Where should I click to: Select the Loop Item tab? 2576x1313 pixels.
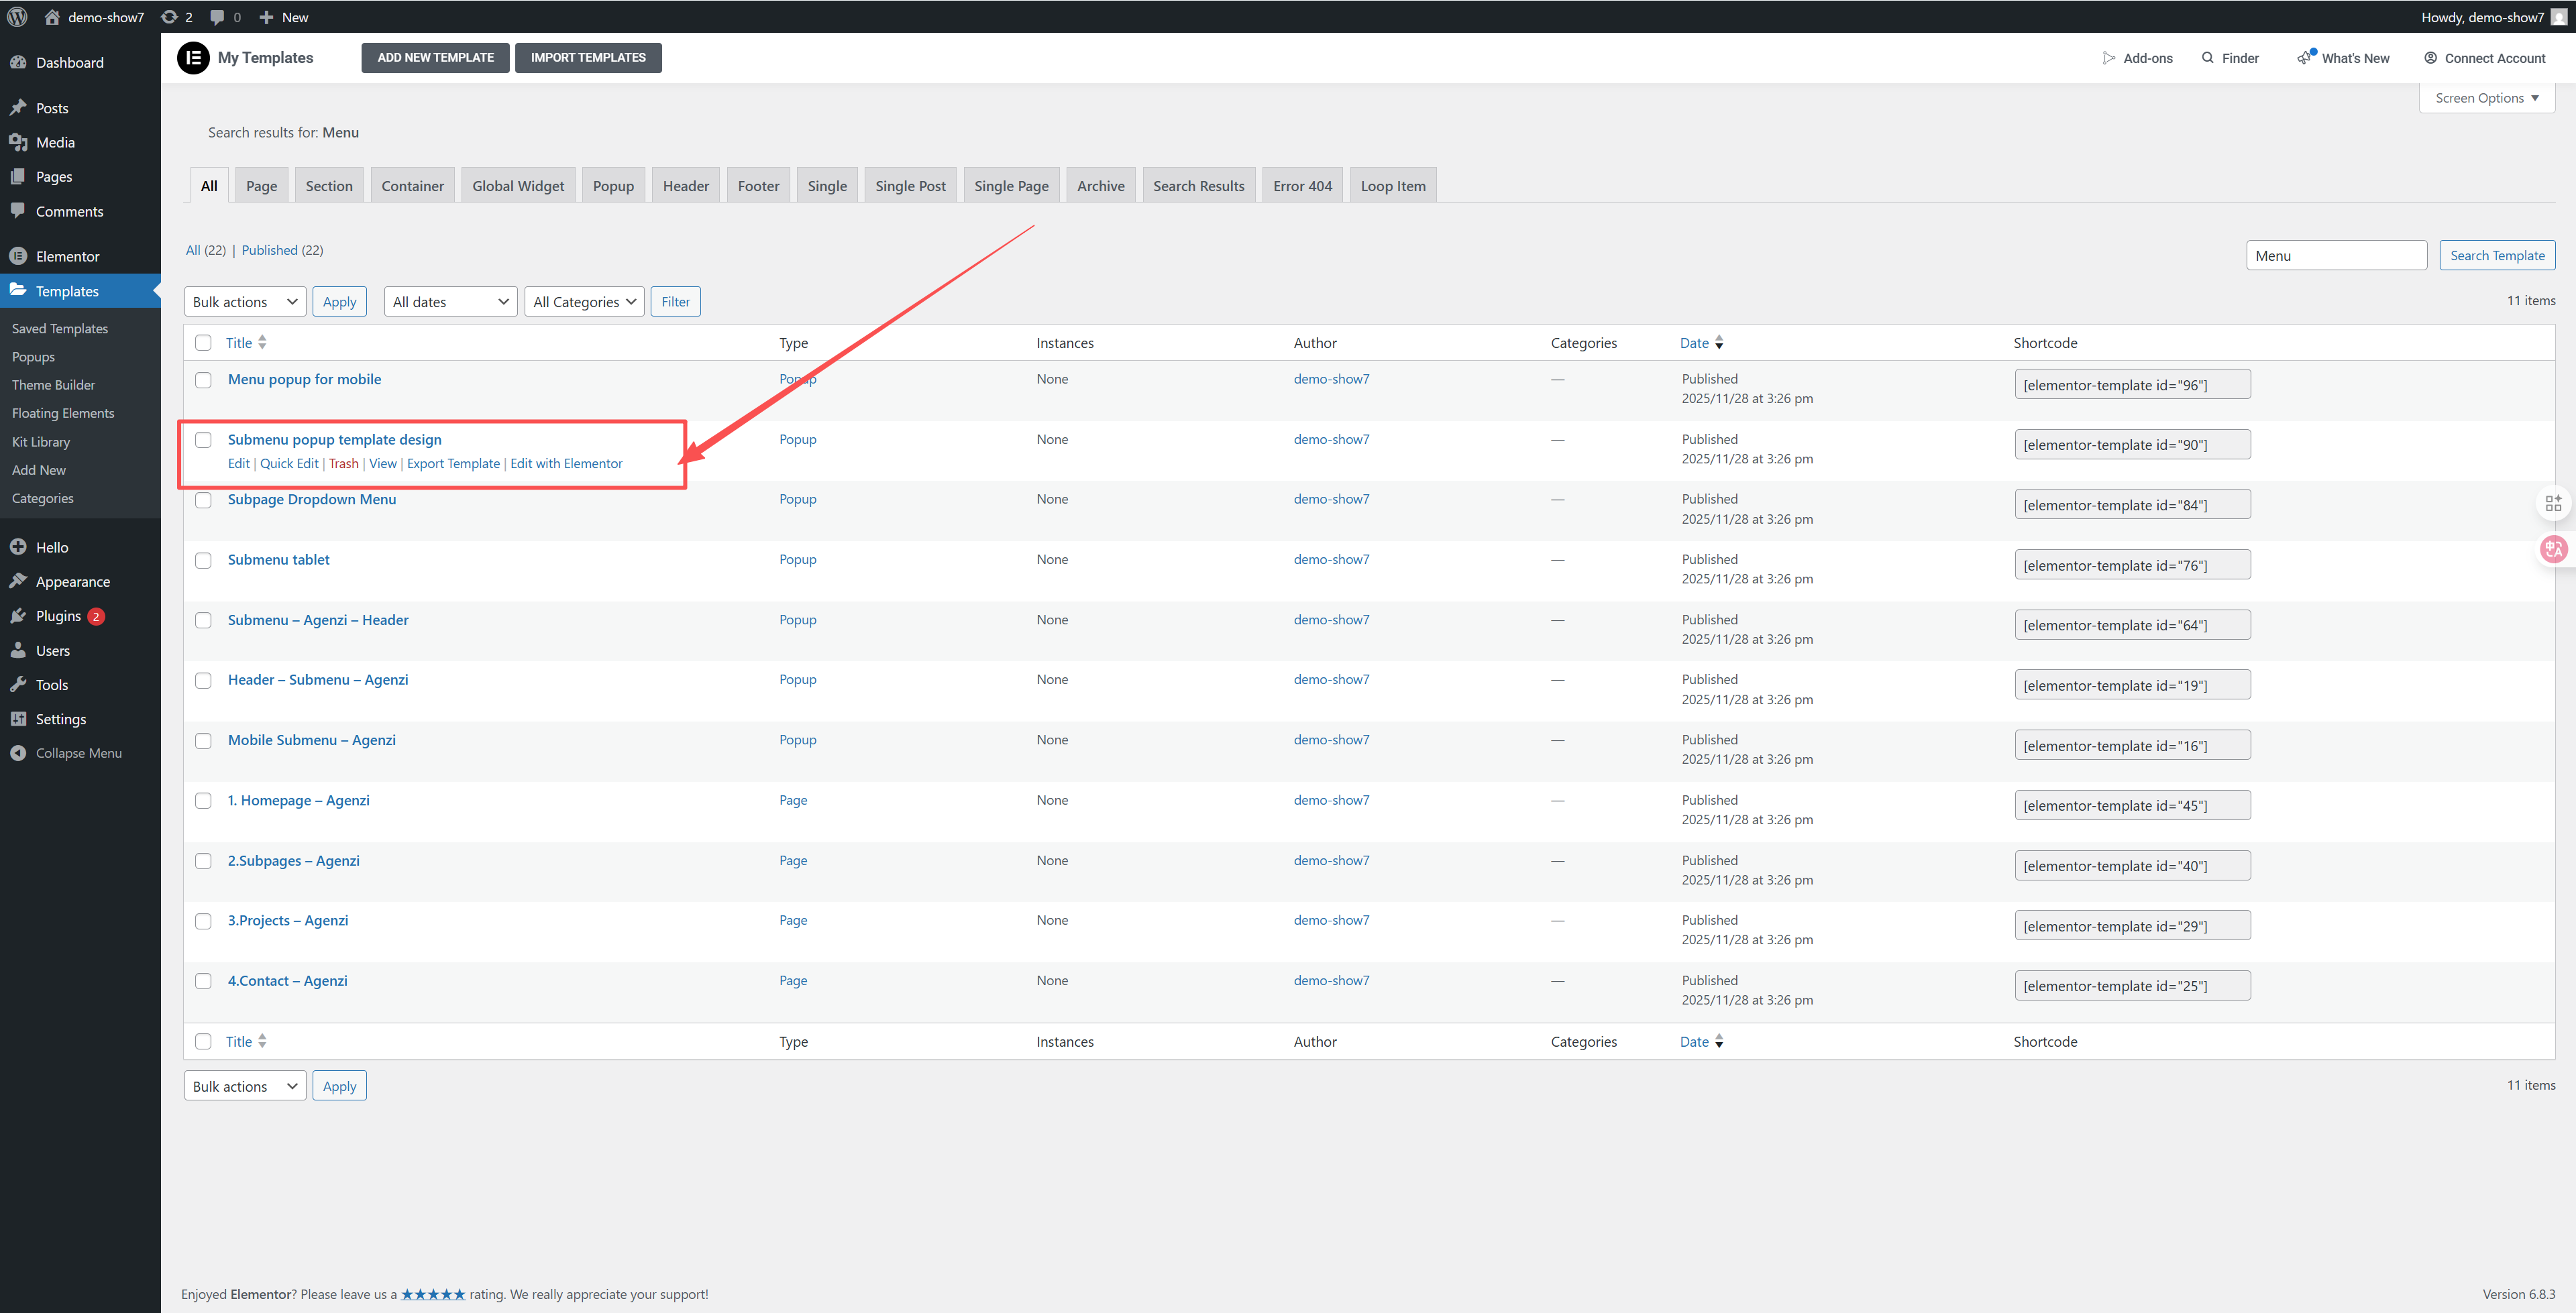point(1392,186)
